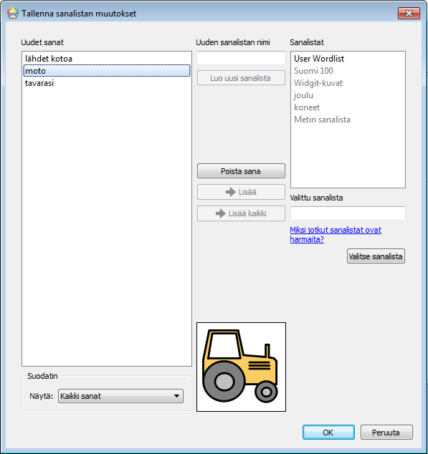This screenshot has width=428, height=454.
Task: Choose User Wordlist in Sanalistat
Action: click(319, 59)
